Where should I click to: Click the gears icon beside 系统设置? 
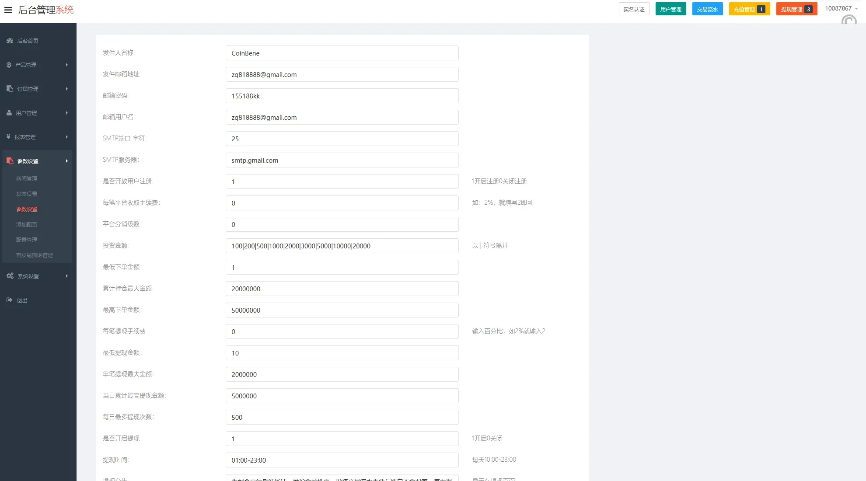coord(10,276)
